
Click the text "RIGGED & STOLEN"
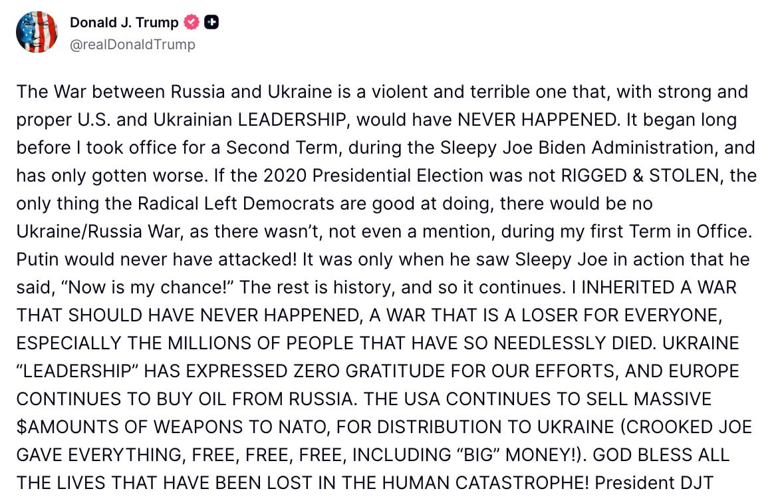click(x=638, y=175)
